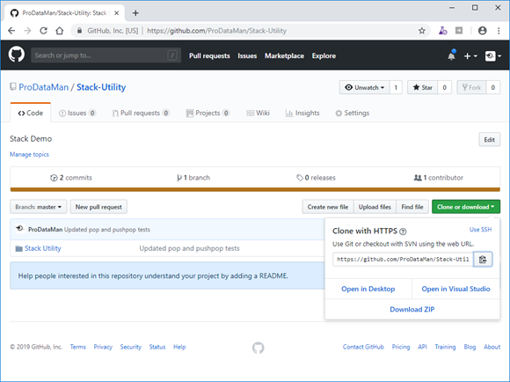
Task: Click Open in Visual Studio
Action: (x=455, y=289)
